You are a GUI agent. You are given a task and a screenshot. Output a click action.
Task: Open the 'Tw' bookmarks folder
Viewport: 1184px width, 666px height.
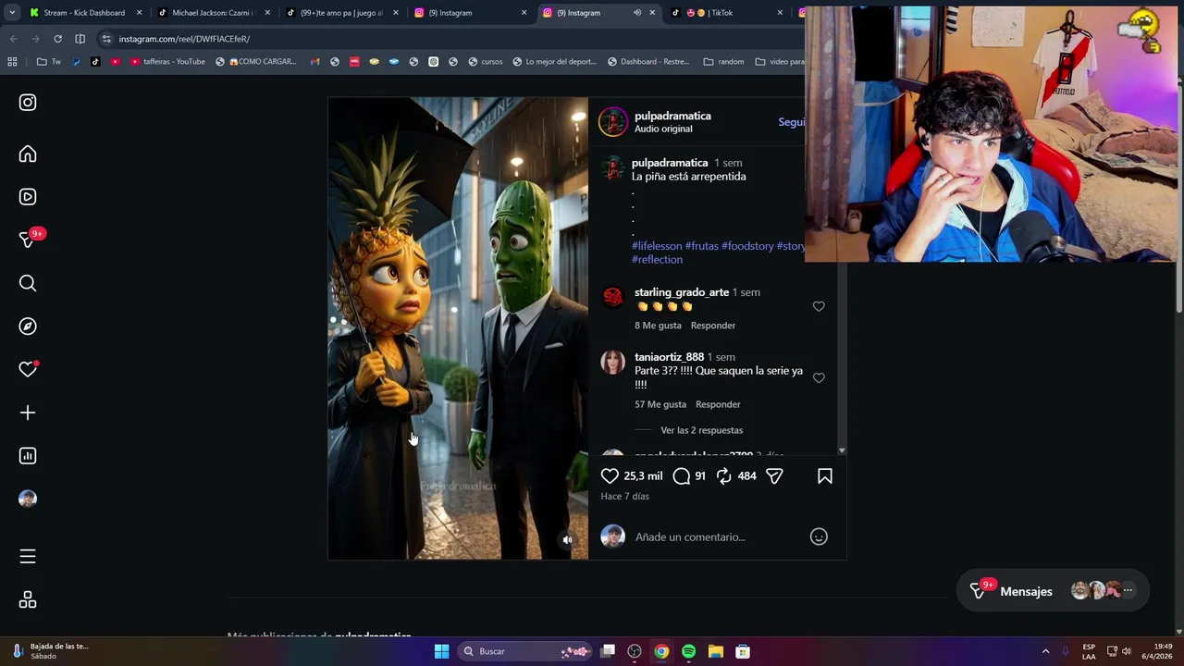[49, 62]
